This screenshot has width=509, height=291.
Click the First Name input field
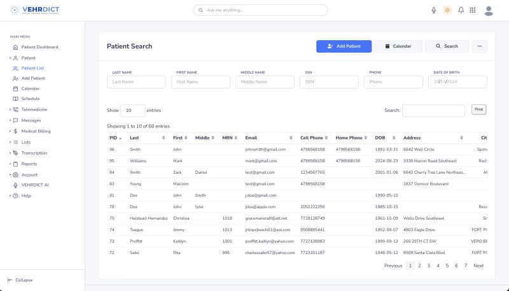(200, 82)
